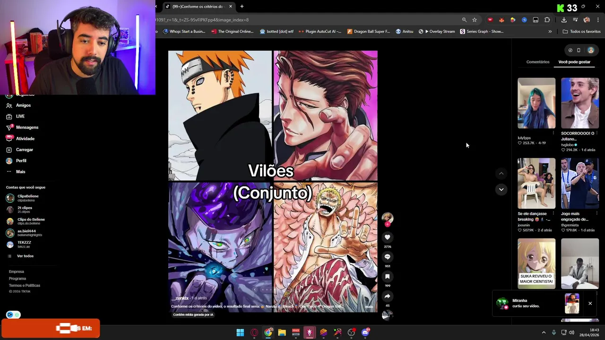Go to next video with down chevron
Viewport: 605px width, 340px height.
[501, 189]
